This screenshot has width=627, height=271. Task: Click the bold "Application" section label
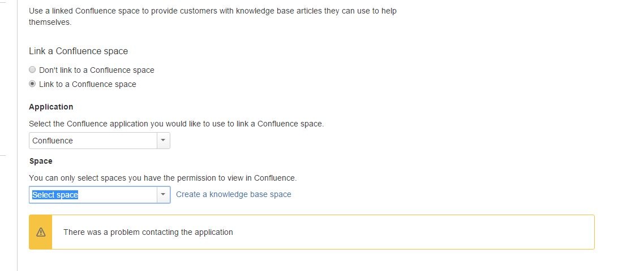click(51, 107)
